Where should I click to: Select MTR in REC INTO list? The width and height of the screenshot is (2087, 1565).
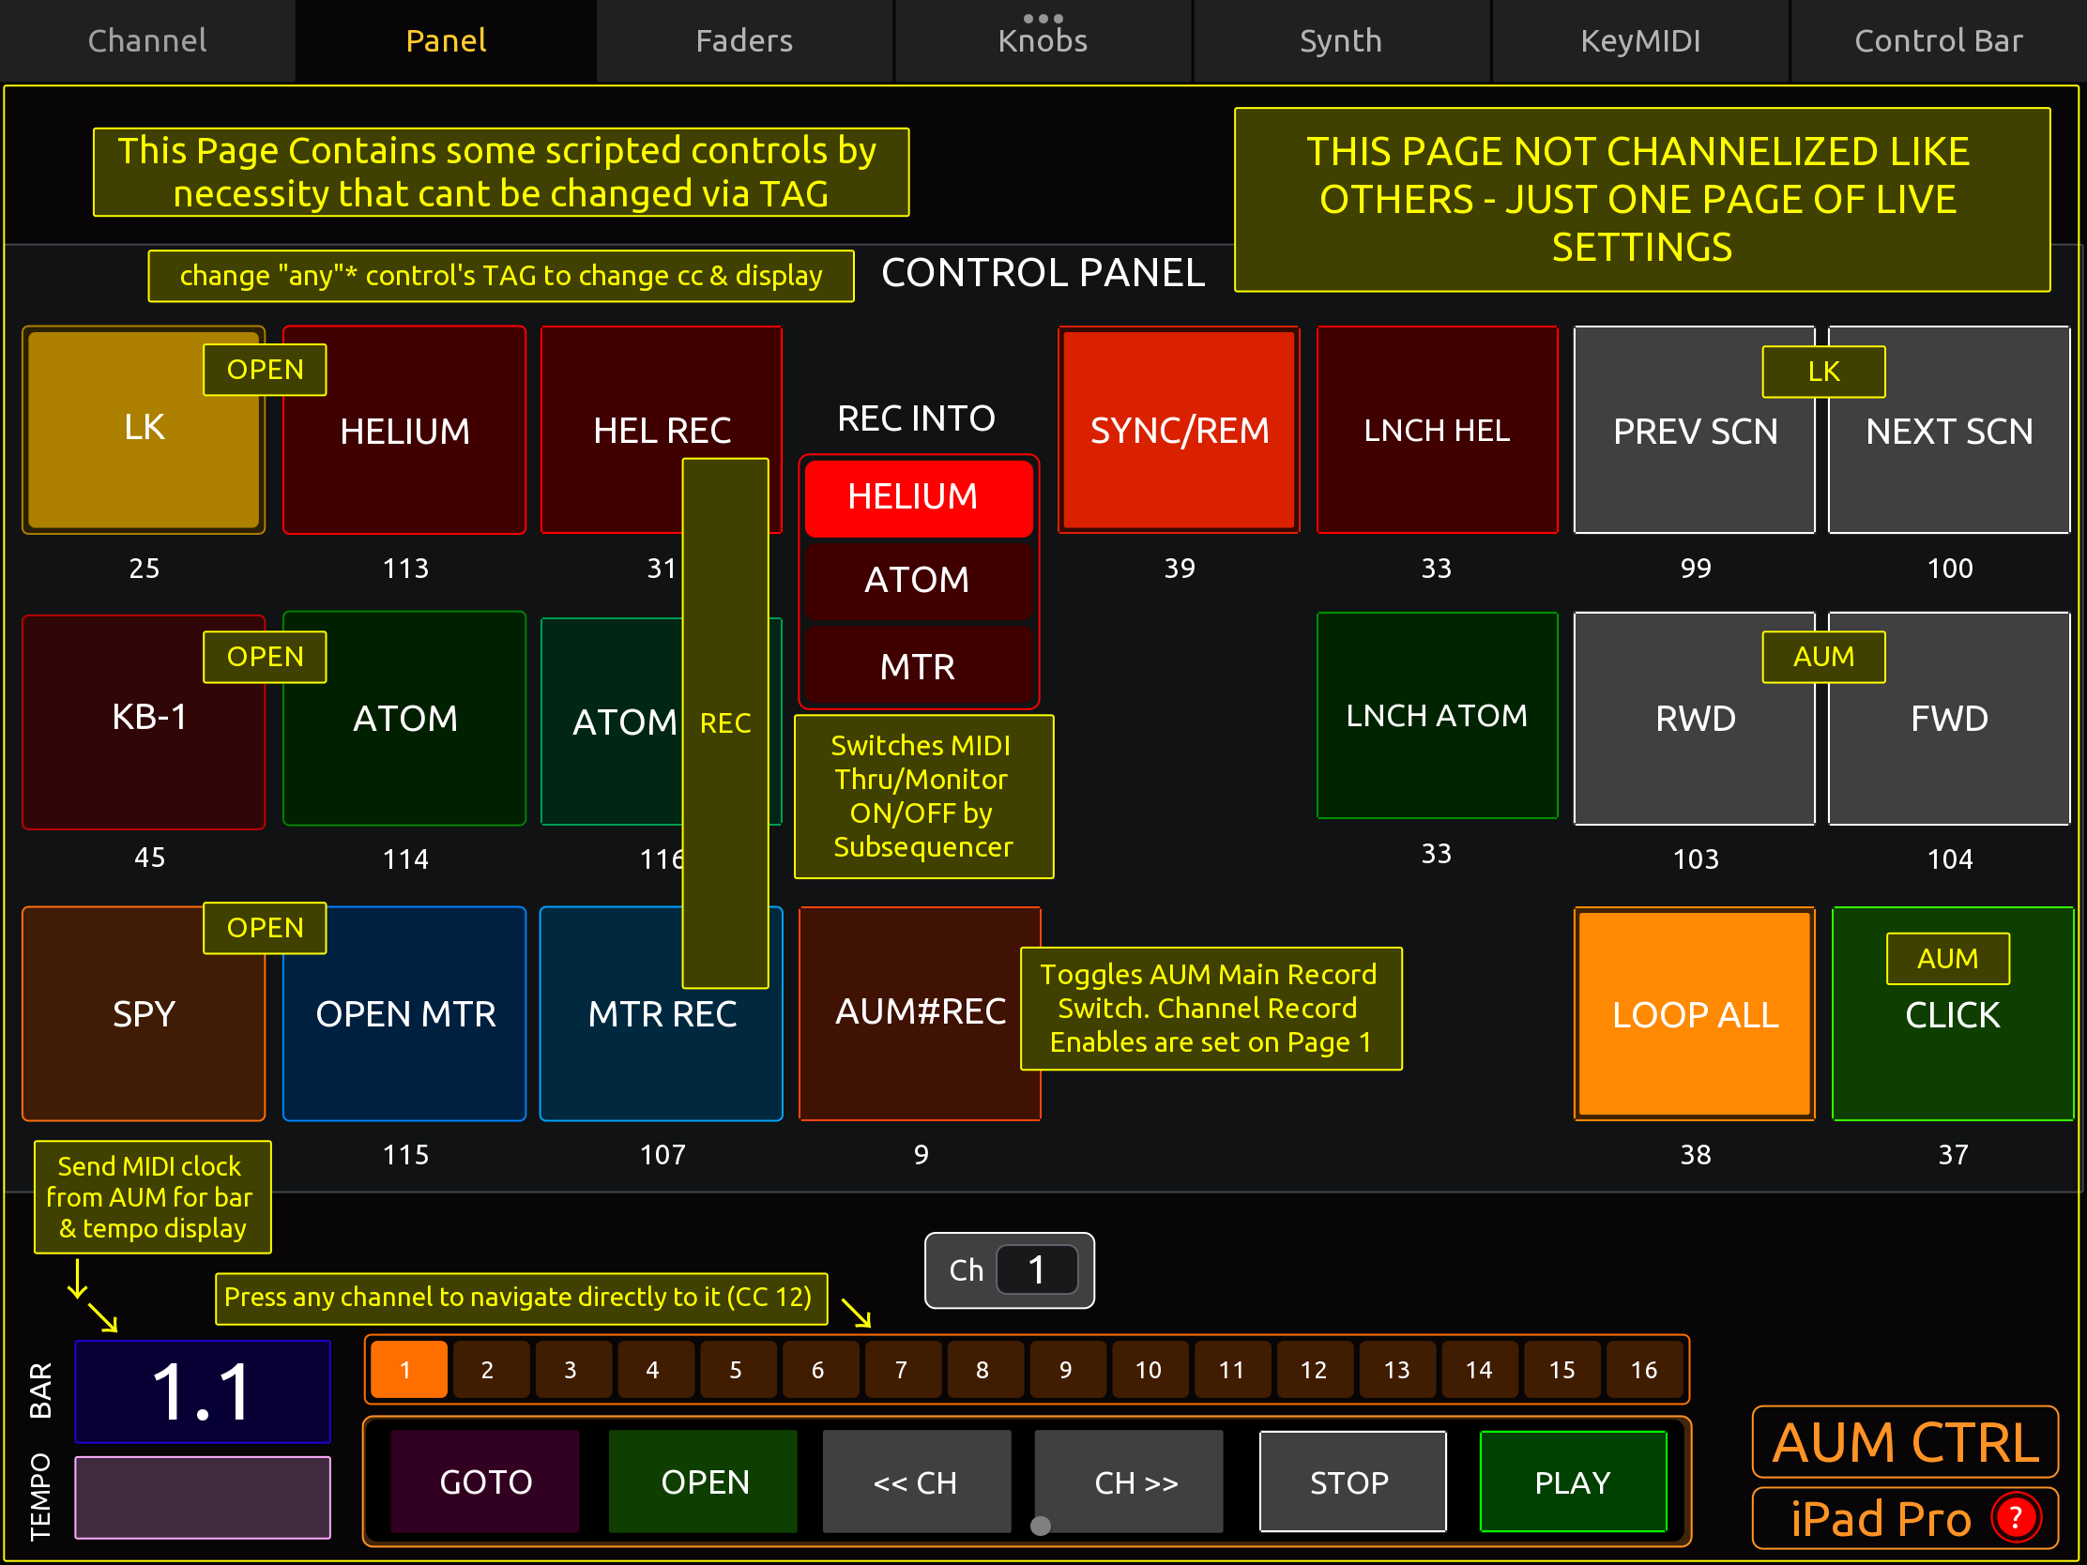click(x=918, y=667)
